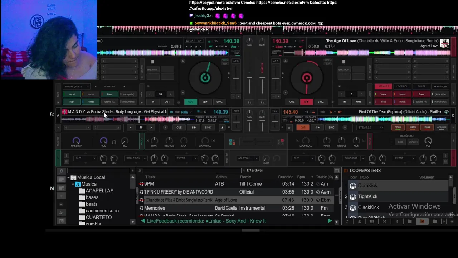Open ABLETON... dropdown in mixer
Image resolution: width=458 pixels, height=258 pixels.
[248, 158]
